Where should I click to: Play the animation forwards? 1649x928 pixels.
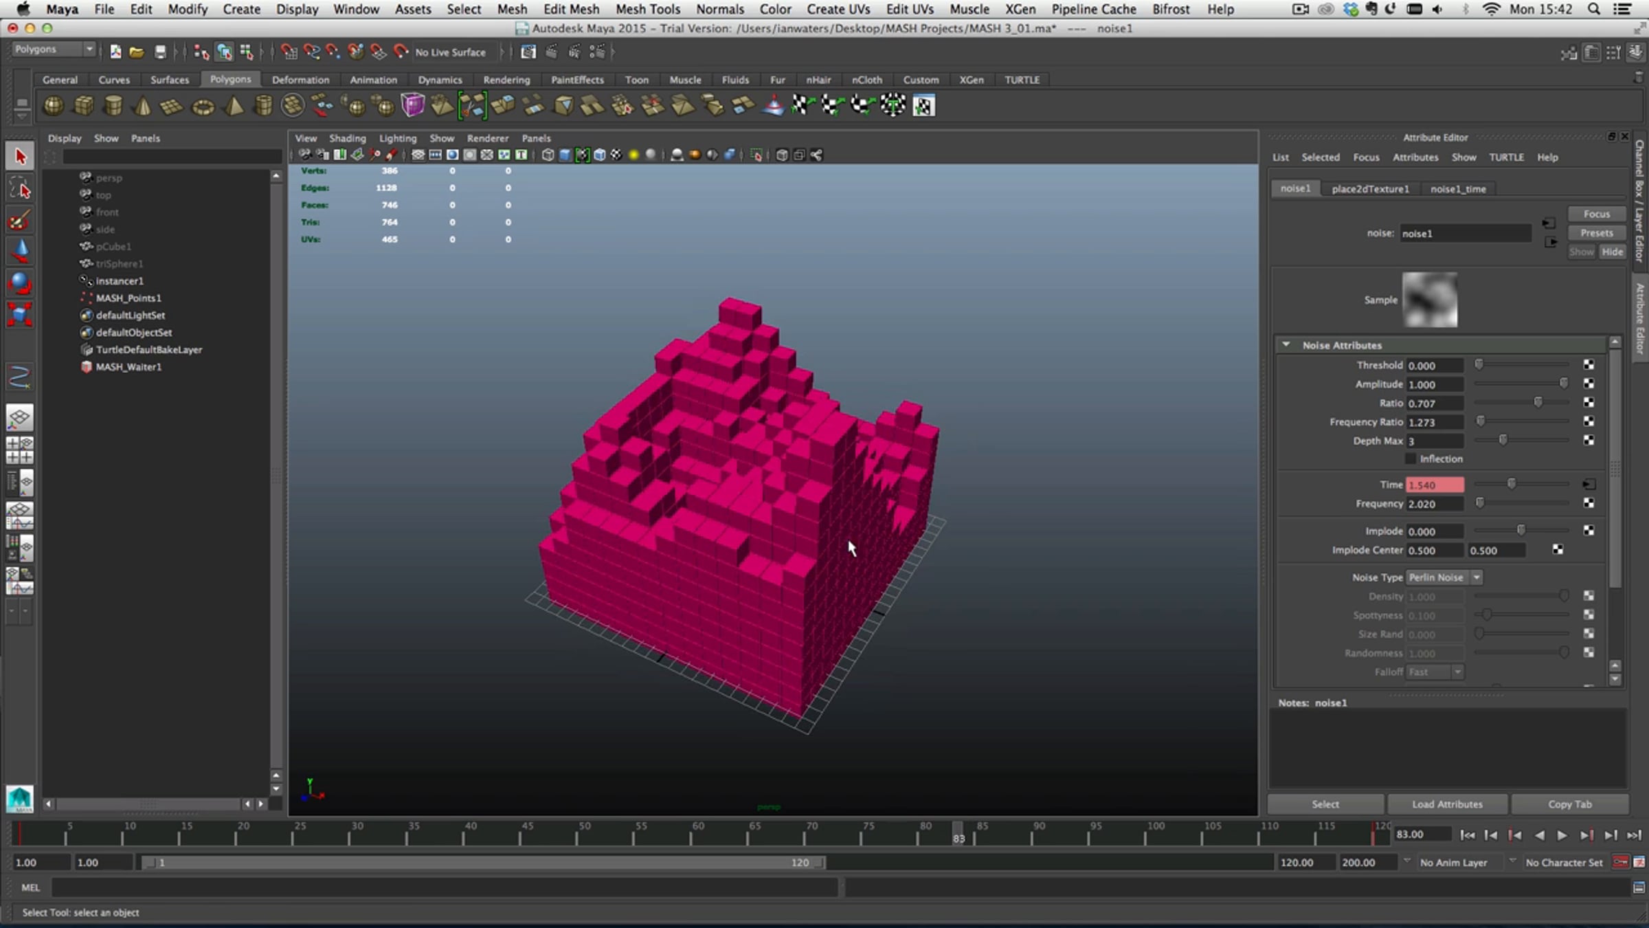click(1562, 835)
